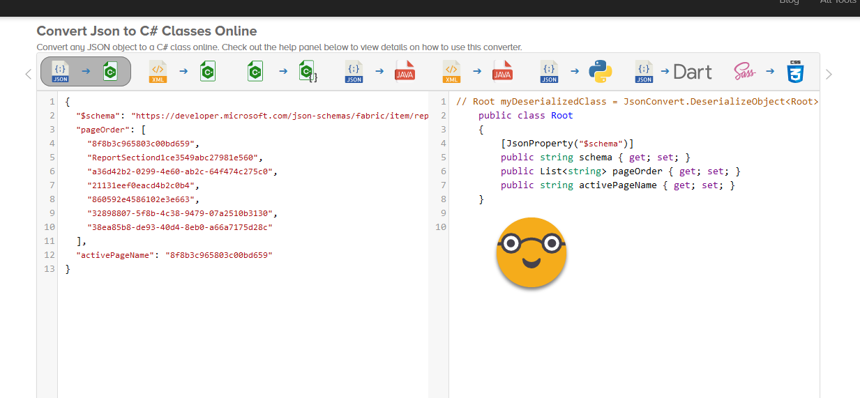860x398 pixels.
Task: Click the $schema URL in JSON input
Action: point(279,116)
